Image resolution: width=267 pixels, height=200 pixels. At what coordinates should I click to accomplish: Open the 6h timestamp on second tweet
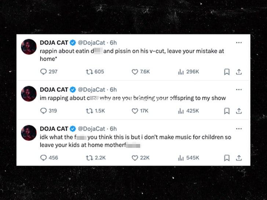coord(113,89)
